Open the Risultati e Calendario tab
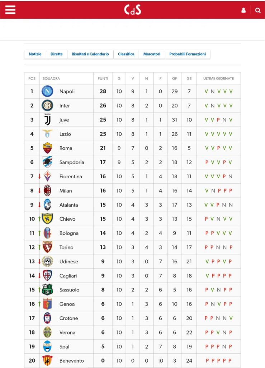Image resolution: width=265 pixels, height=368 pixels. coord(90,54)
